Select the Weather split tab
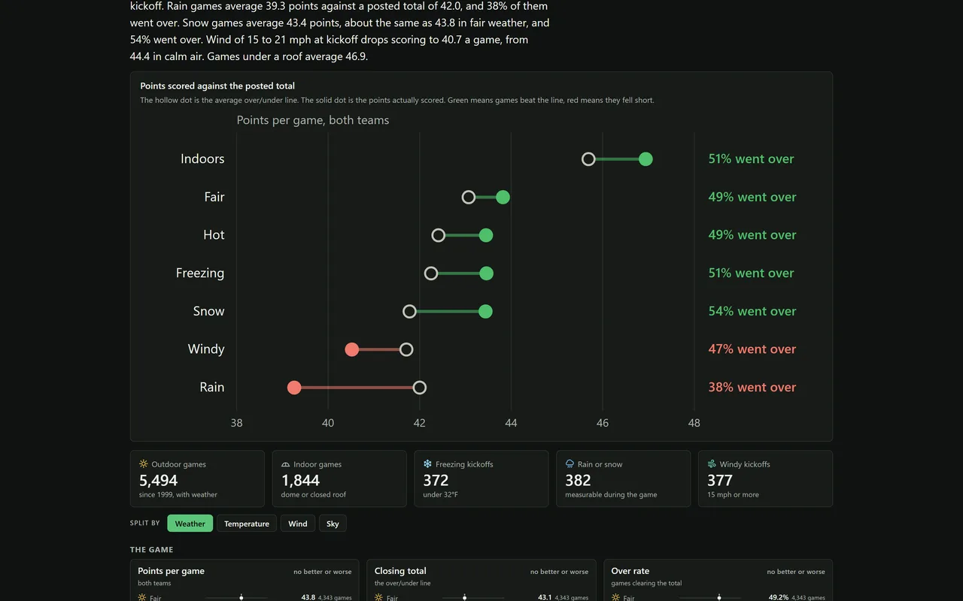This screenshot has height=601, width=963. coord(190,524)
